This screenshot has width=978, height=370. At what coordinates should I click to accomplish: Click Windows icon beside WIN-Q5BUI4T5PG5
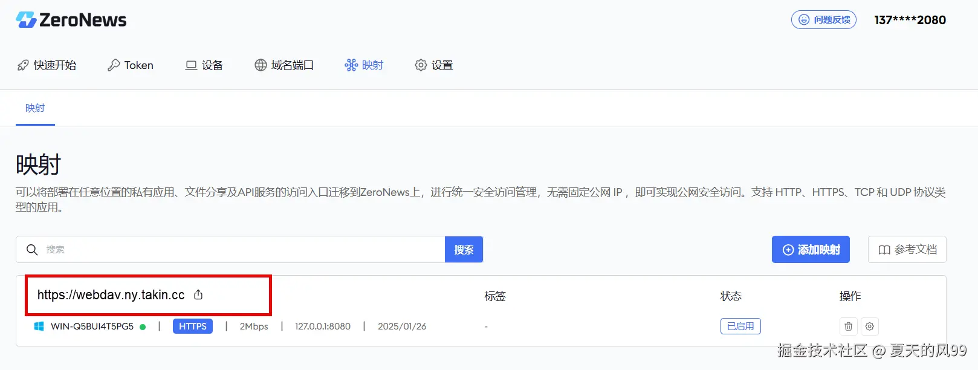[x=39, y=326]
